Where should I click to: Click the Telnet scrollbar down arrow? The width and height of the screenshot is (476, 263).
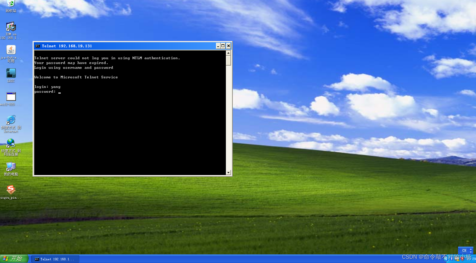coord(228,172)
